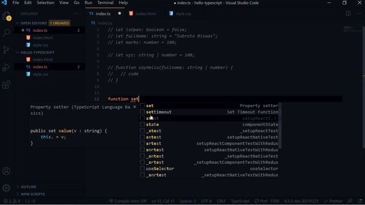
Task: Choose the 'sntest' suggestion
Action: click(209, 137)
